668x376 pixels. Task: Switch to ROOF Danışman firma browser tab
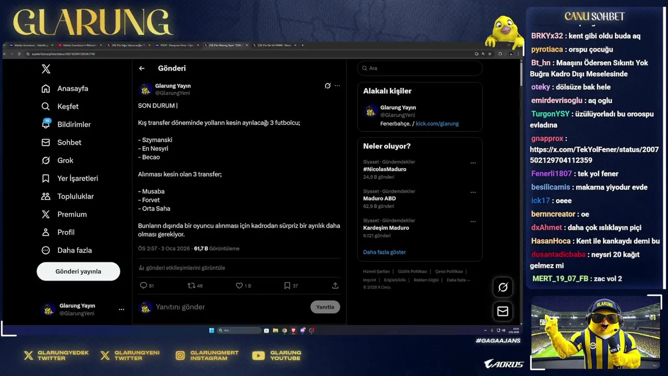click(x=176, y=45)
